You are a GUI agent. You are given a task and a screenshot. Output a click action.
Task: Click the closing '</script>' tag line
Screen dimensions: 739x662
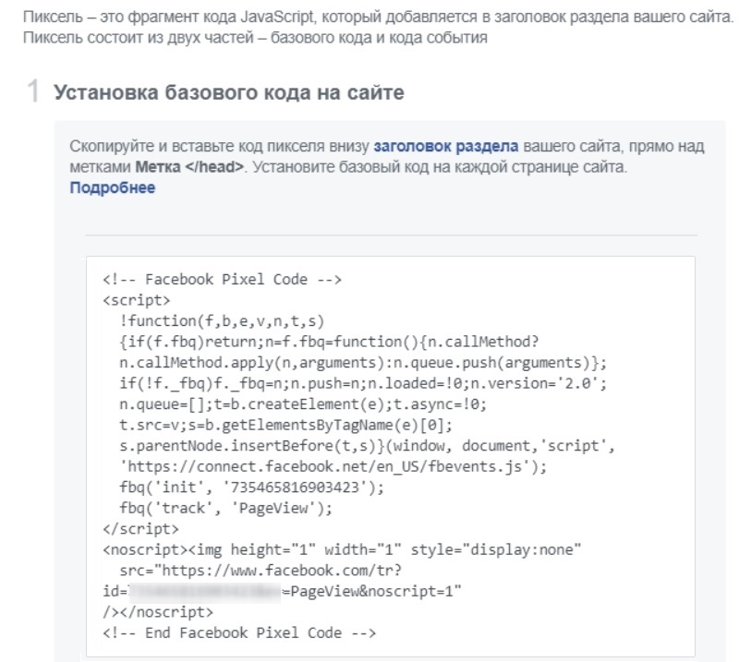140,529
